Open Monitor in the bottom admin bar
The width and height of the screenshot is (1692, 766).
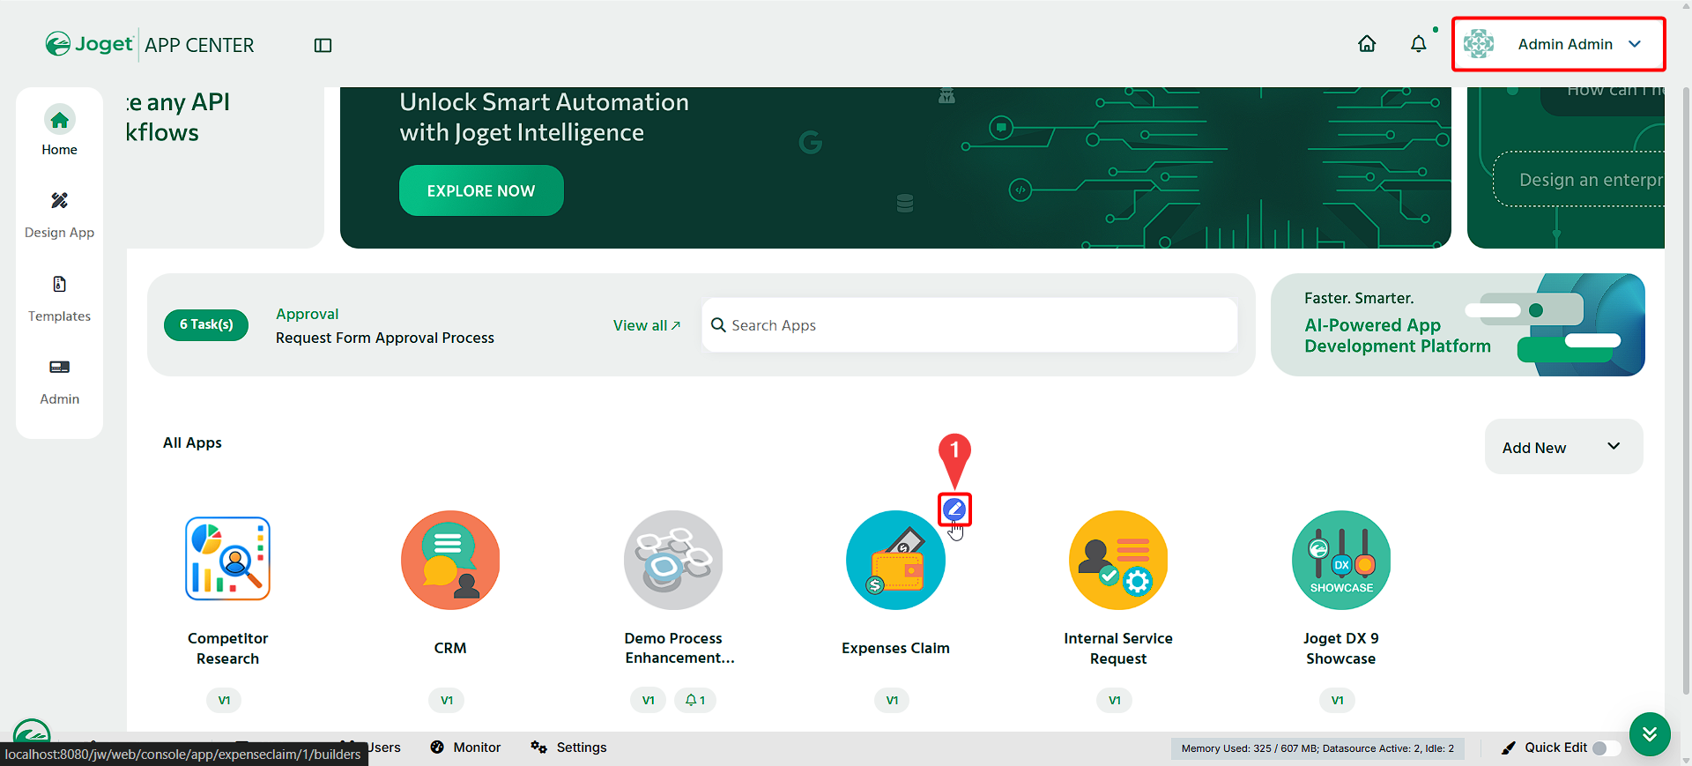click(465, 747)
